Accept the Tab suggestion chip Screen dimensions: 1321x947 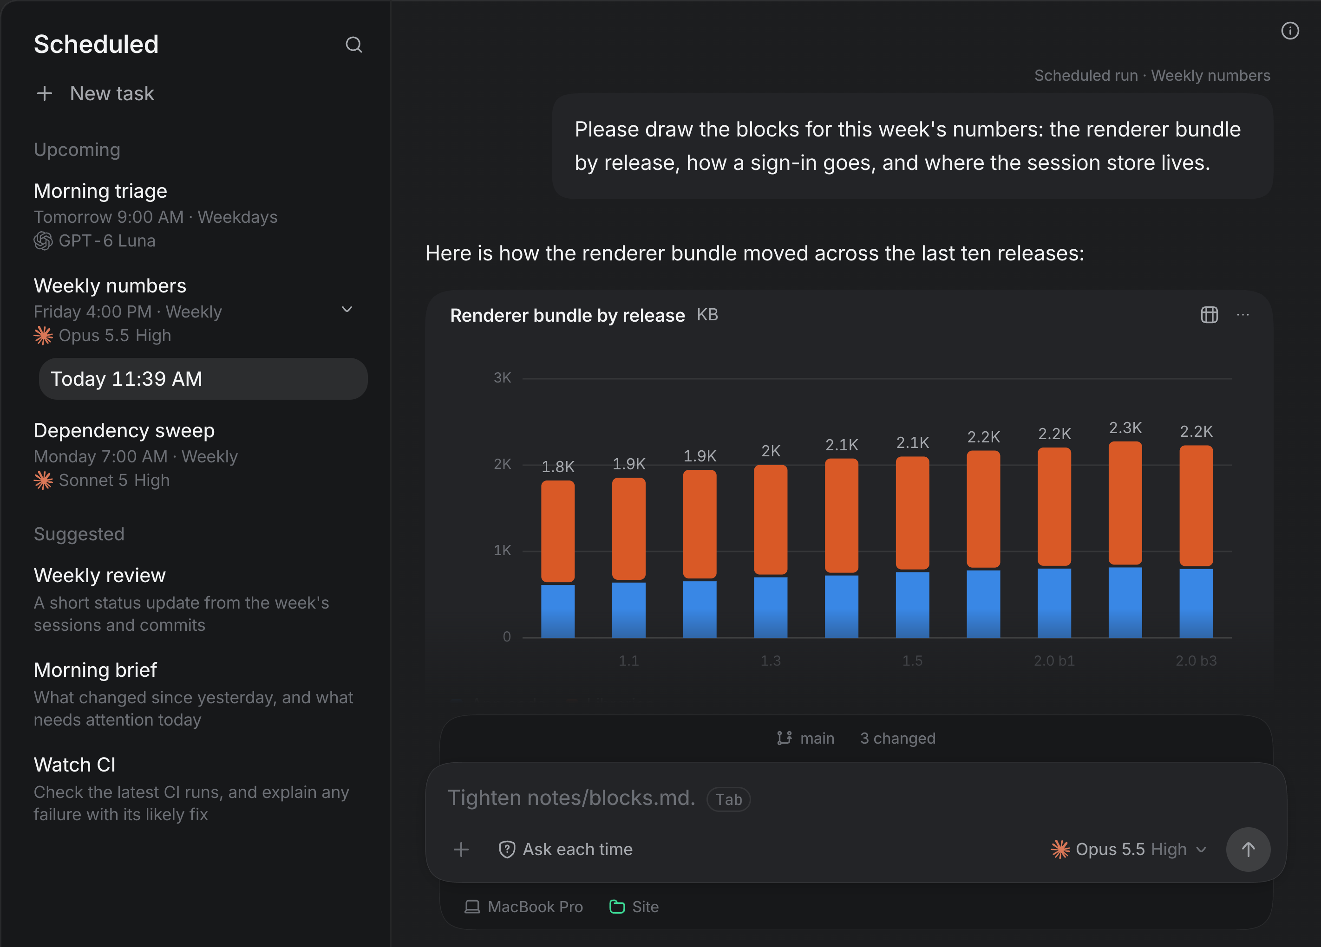tap(728, 799)
